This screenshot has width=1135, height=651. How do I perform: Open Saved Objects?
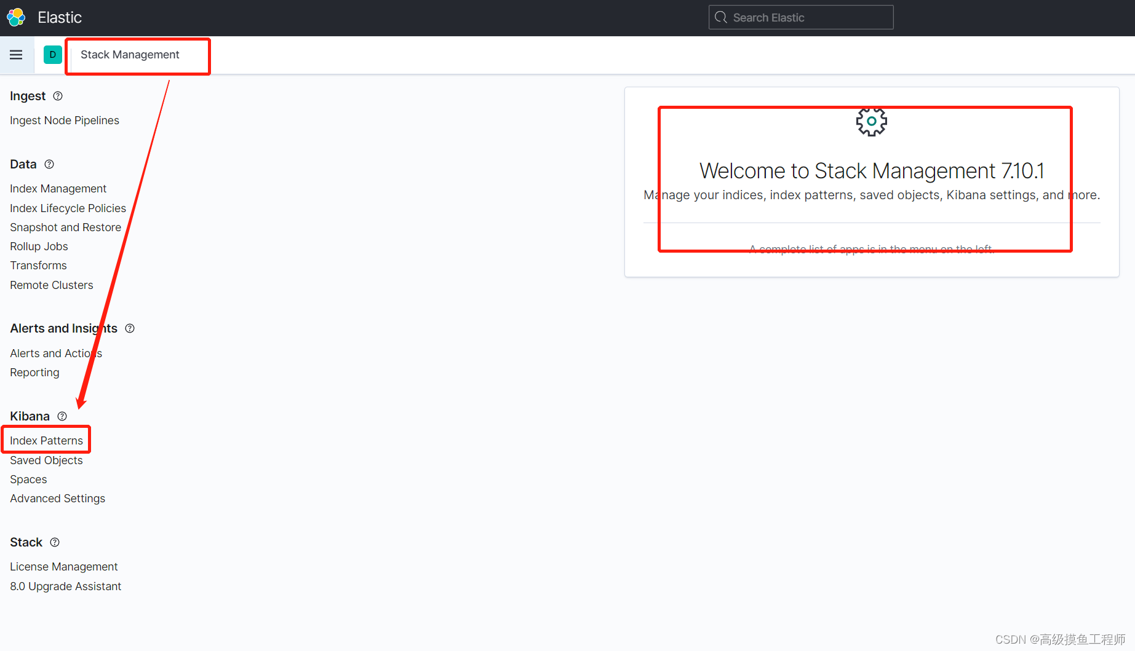pos(46,460)
